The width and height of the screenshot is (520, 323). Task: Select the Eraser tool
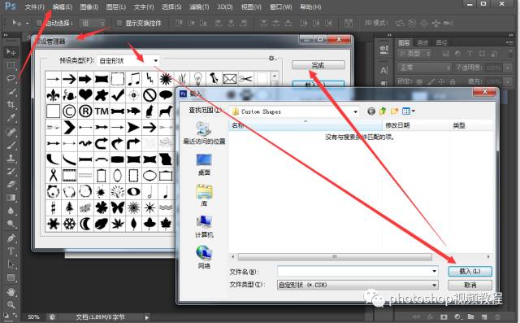tap(11, 185)
